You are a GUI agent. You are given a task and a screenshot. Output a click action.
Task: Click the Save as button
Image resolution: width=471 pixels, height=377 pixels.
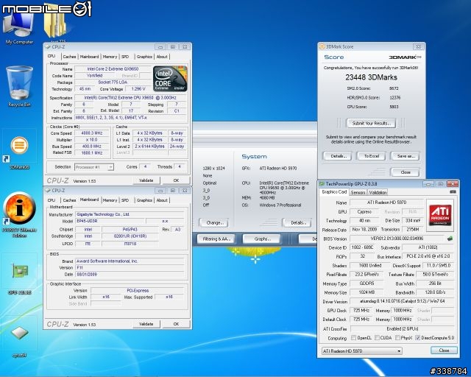tap(406, 156)
